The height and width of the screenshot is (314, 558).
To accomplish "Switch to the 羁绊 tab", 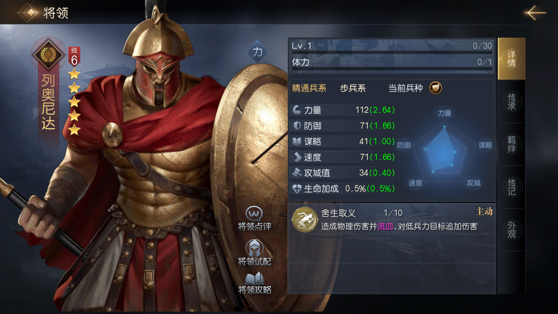I will coord(512,144).
